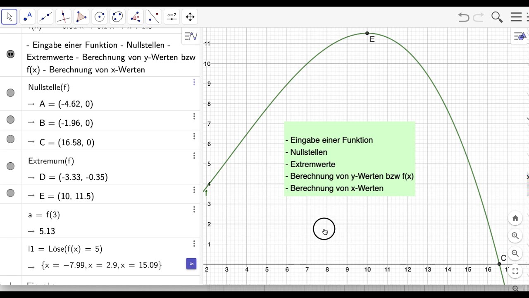Image resolution: width=529 pixels, height=298 pixels.
Task: Open options menu for Löse row
Action: tap(194, 244)
